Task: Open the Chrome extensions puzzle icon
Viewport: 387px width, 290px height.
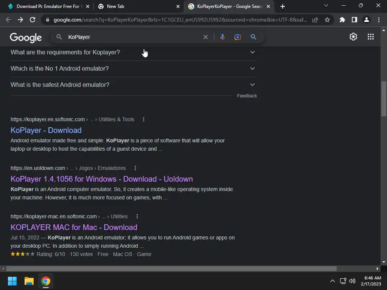Action: 342,20
